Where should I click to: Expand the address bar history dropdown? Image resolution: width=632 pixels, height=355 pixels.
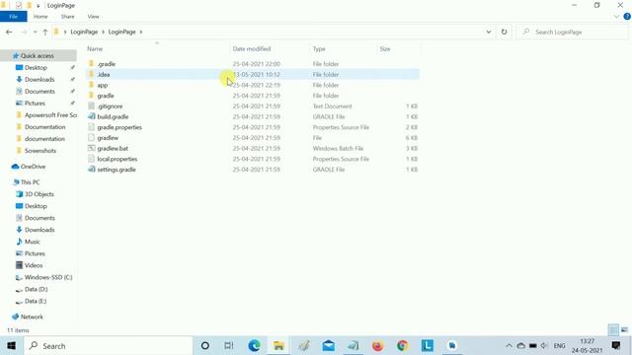point(489,32)
